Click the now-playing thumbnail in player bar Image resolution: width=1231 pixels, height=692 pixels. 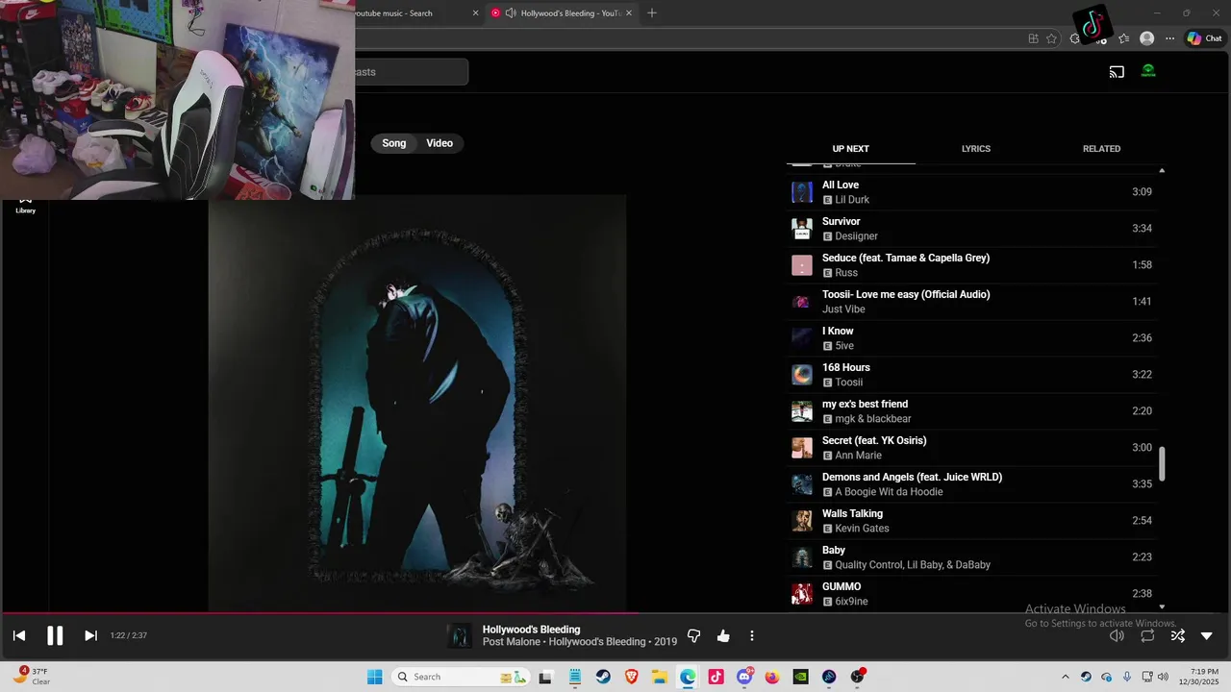[462, 635]
